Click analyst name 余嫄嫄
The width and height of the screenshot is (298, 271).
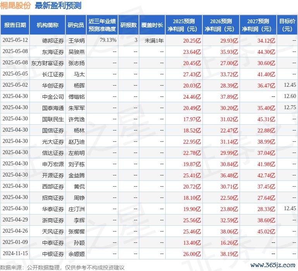[76, 254]
